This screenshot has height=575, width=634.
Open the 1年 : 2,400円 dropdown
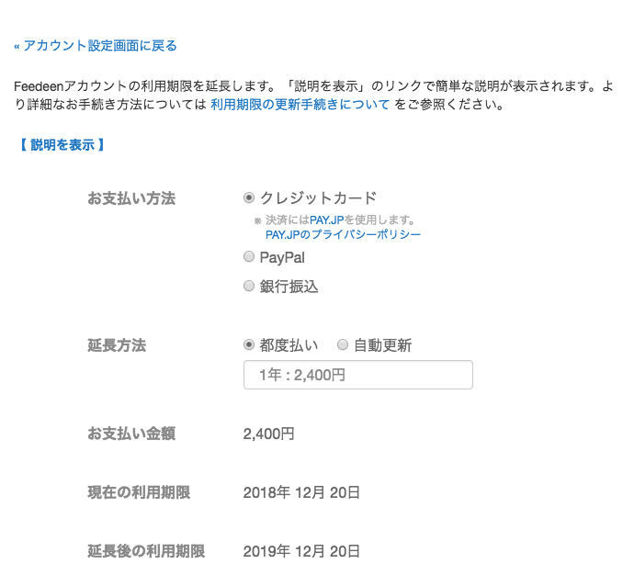pos(357,375)
